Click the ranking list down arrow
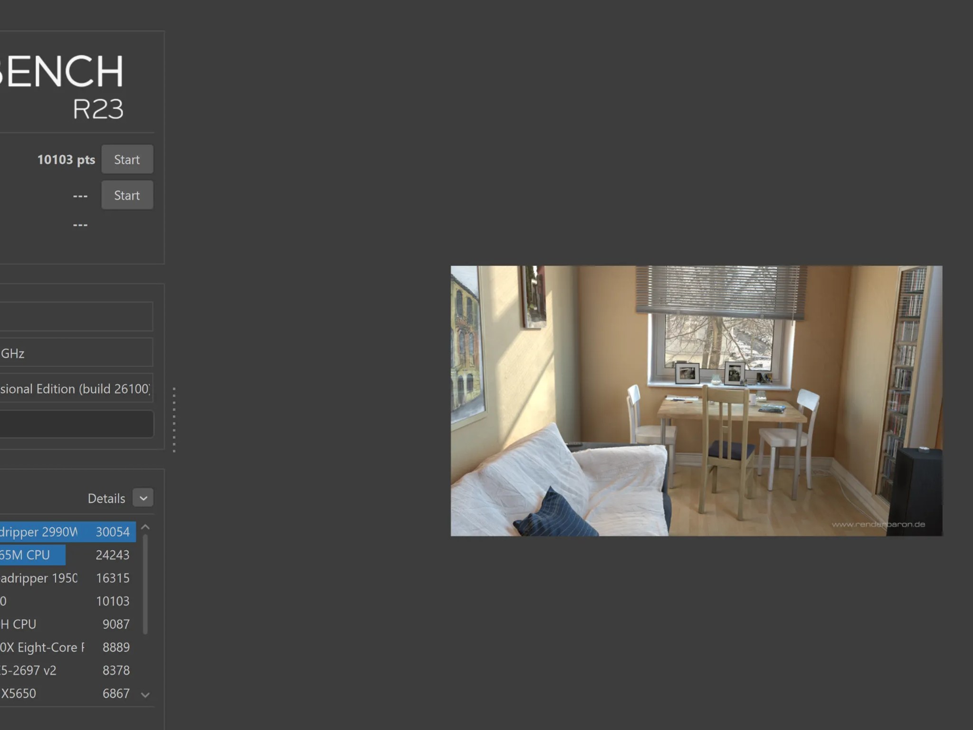 (x=145, y=695)
